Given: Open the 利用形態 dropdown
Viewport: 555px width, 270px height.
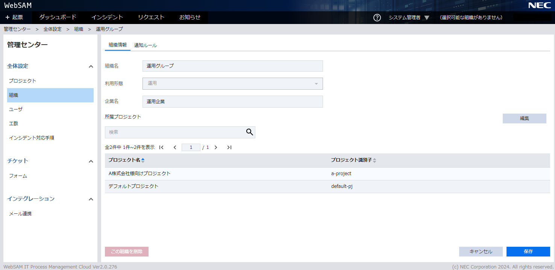Looking at the screenshot, I should (232, 84).
